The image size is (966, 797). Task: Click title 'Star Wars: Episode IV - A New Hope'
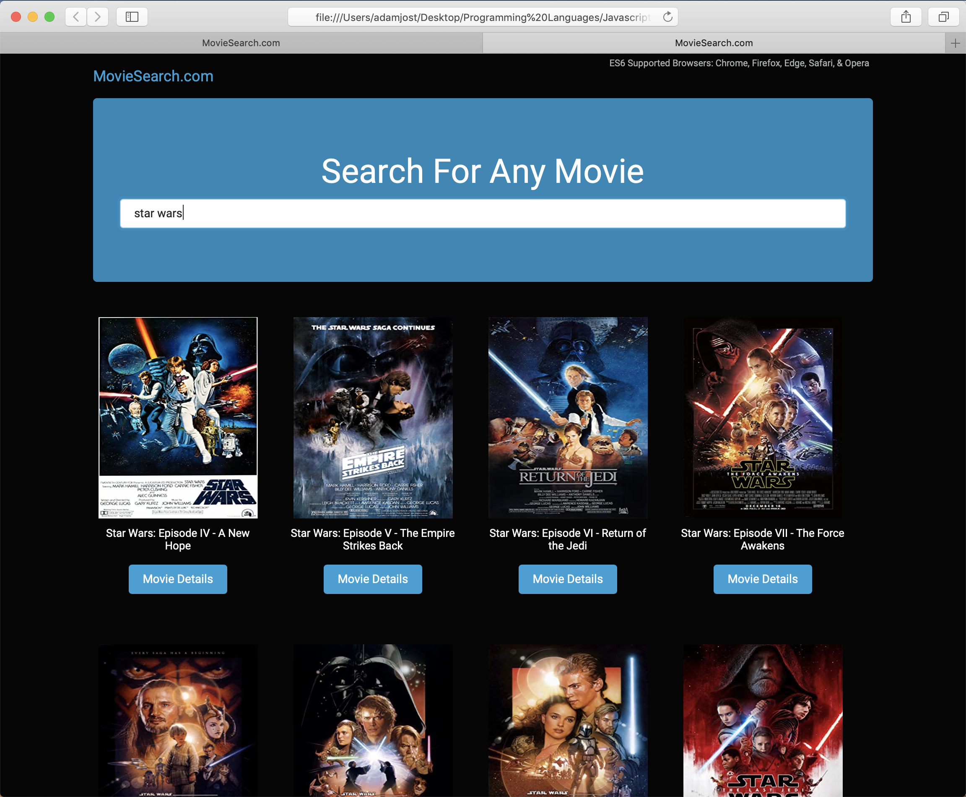tap(178, 539)
